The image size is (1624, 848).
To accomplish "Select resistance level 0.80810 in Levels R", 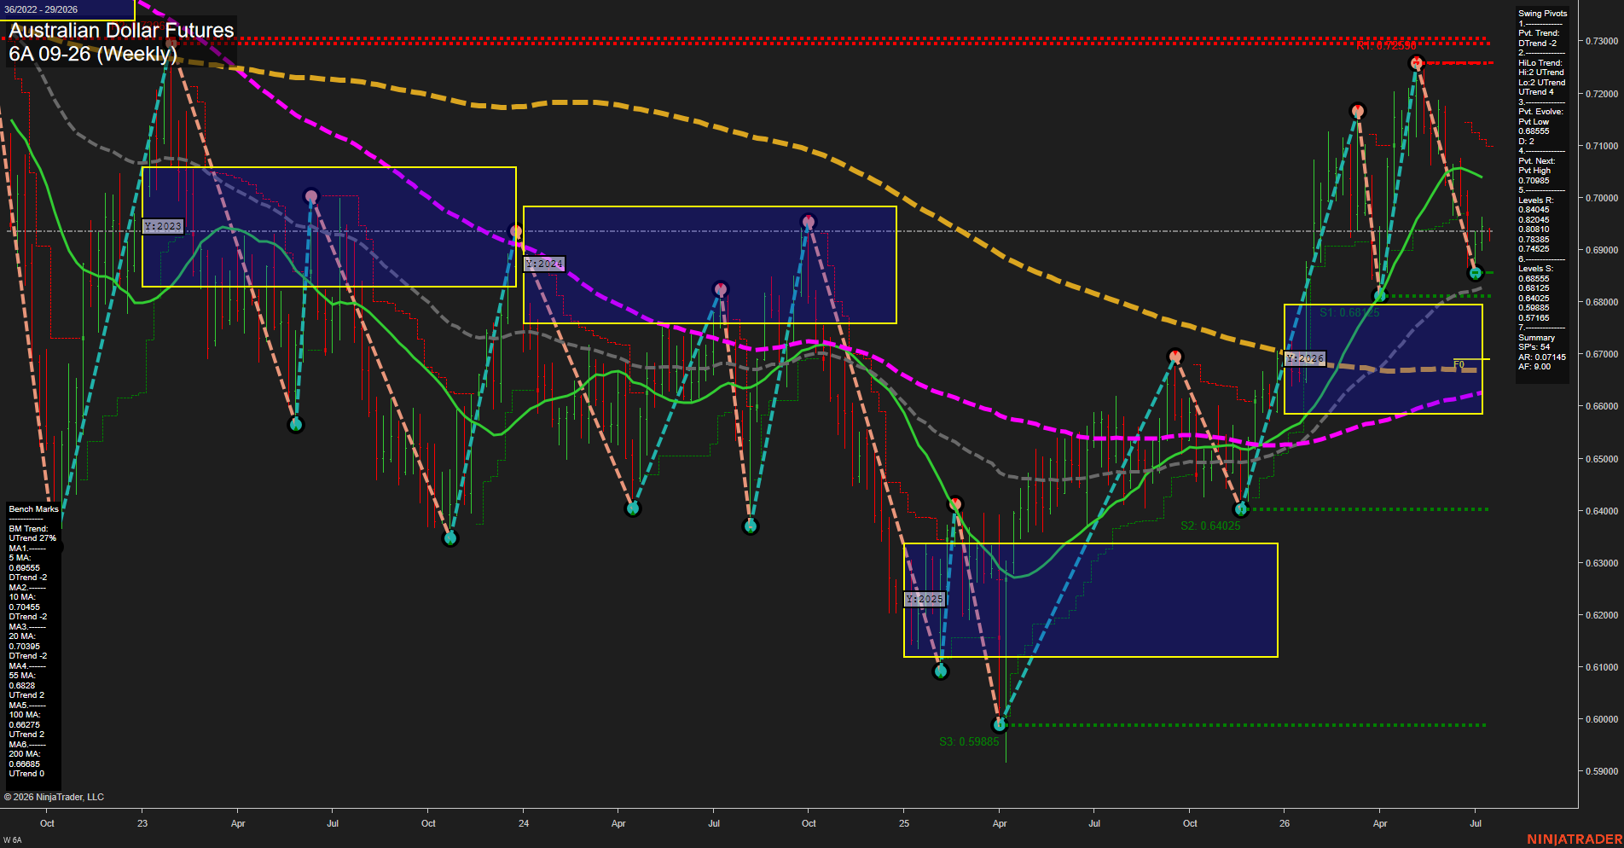I will click(1534, 229).
